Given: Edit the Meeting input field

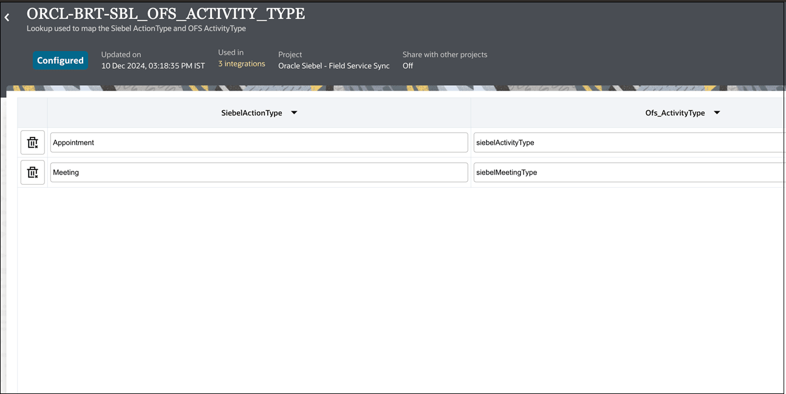Looking at the screenshot, I should [259, 173].
